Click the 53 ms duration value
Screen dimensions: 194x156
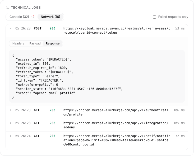click(x=180, y=28)
